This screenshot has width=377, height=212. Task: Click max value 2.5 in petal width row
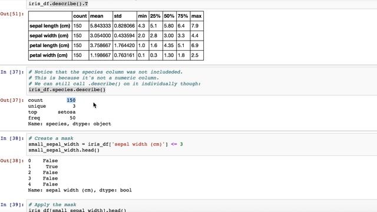coord(195,55)
